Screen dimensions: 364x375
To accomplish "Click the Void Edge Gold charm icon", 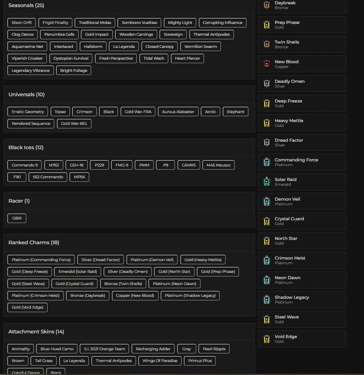I will pos(267,338).
